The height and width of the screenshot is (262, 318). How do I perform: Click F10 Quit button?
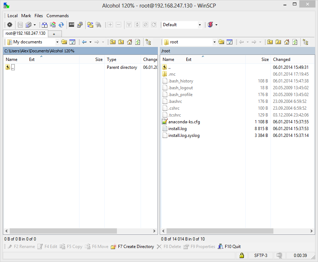click(229, 247)
